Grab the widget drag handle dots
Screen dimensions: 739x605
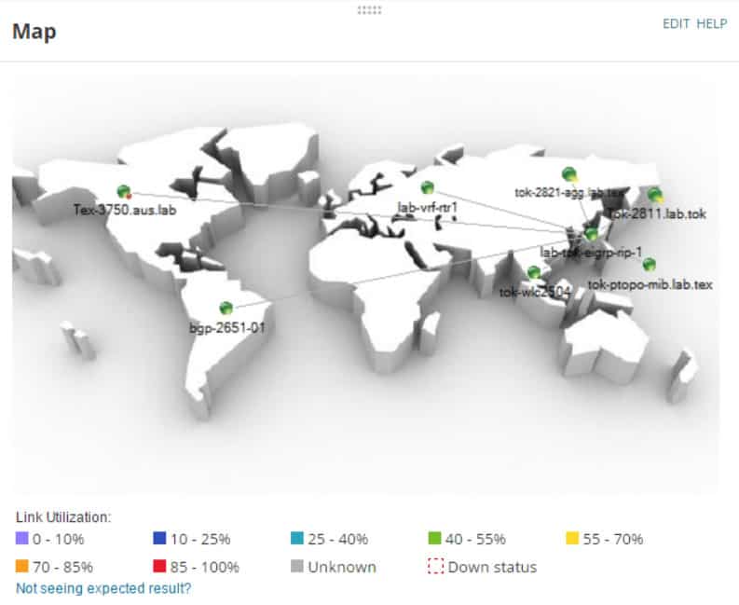click(369, 10)
